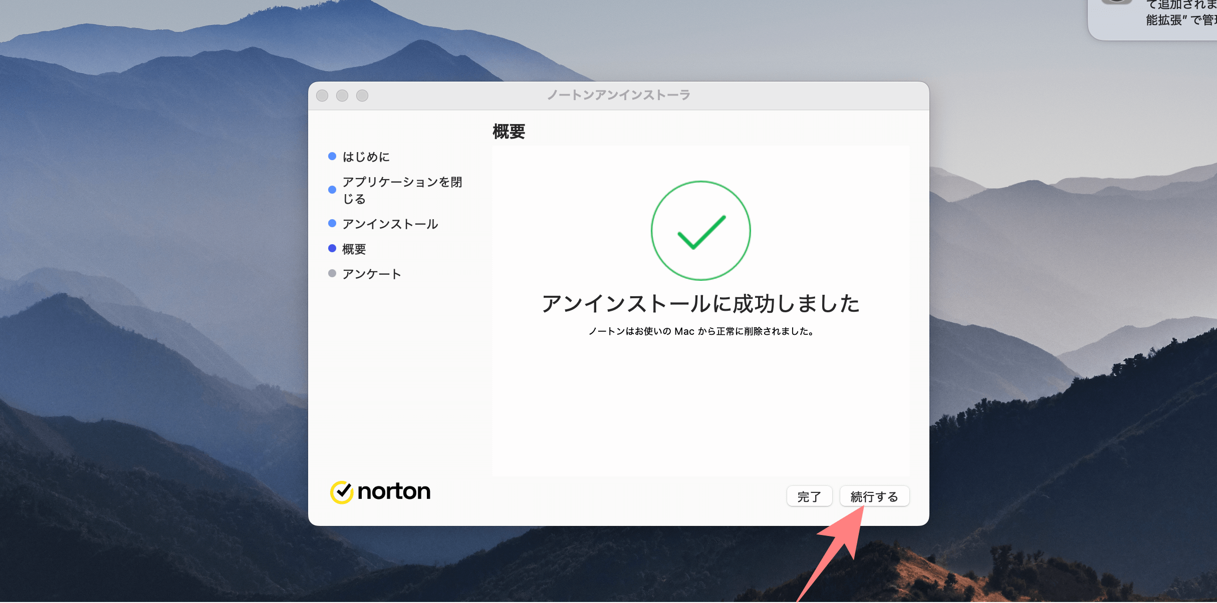The image size is (1217, 603).
Task: Click the green success checkmark icon
Action: pos(700,231)
